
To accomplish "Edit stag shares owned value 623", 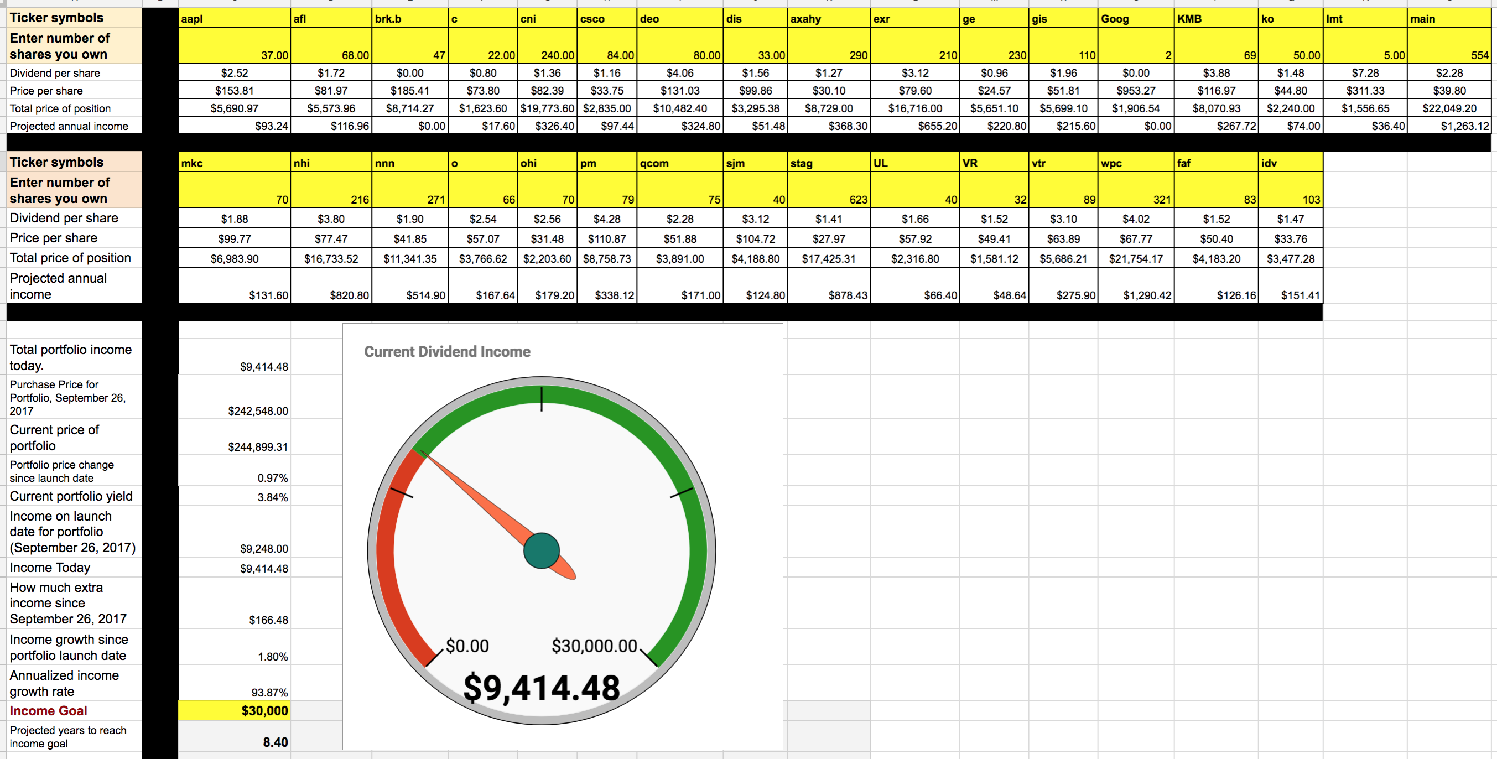I will click(829, 189).
